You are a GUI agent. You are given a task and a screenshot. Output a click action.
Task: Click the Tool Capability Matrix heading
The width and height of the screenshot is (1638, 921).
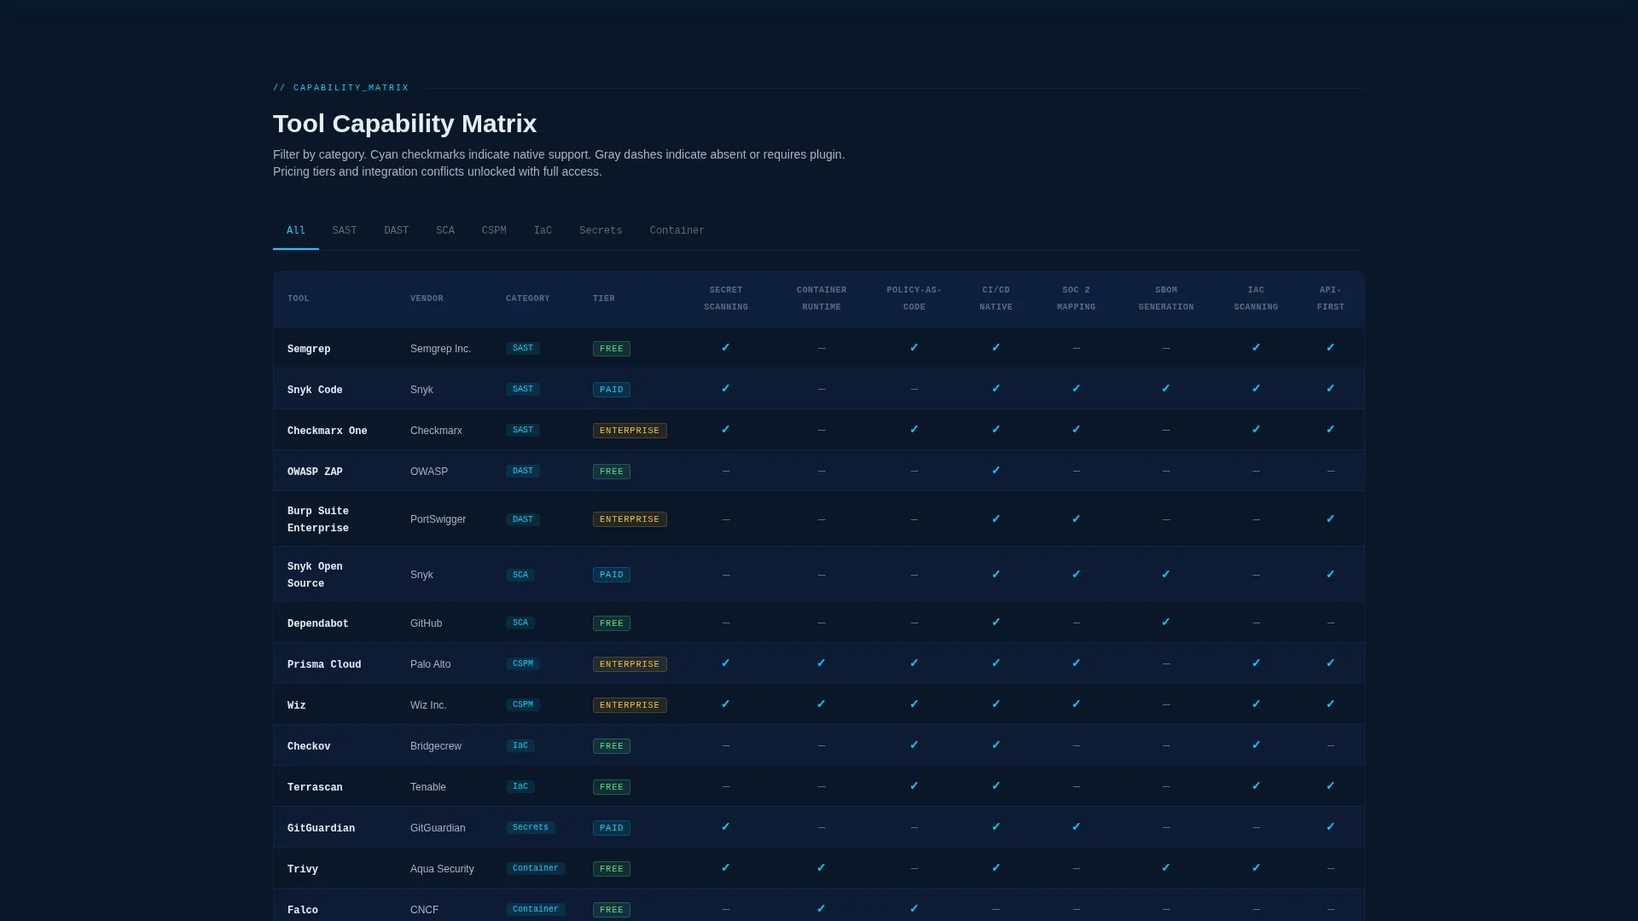coord(404,124)
